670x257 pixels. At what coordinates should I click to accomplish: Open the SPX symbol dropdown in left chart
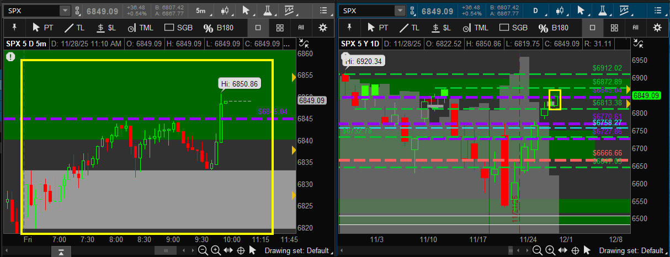coord(65,10)
